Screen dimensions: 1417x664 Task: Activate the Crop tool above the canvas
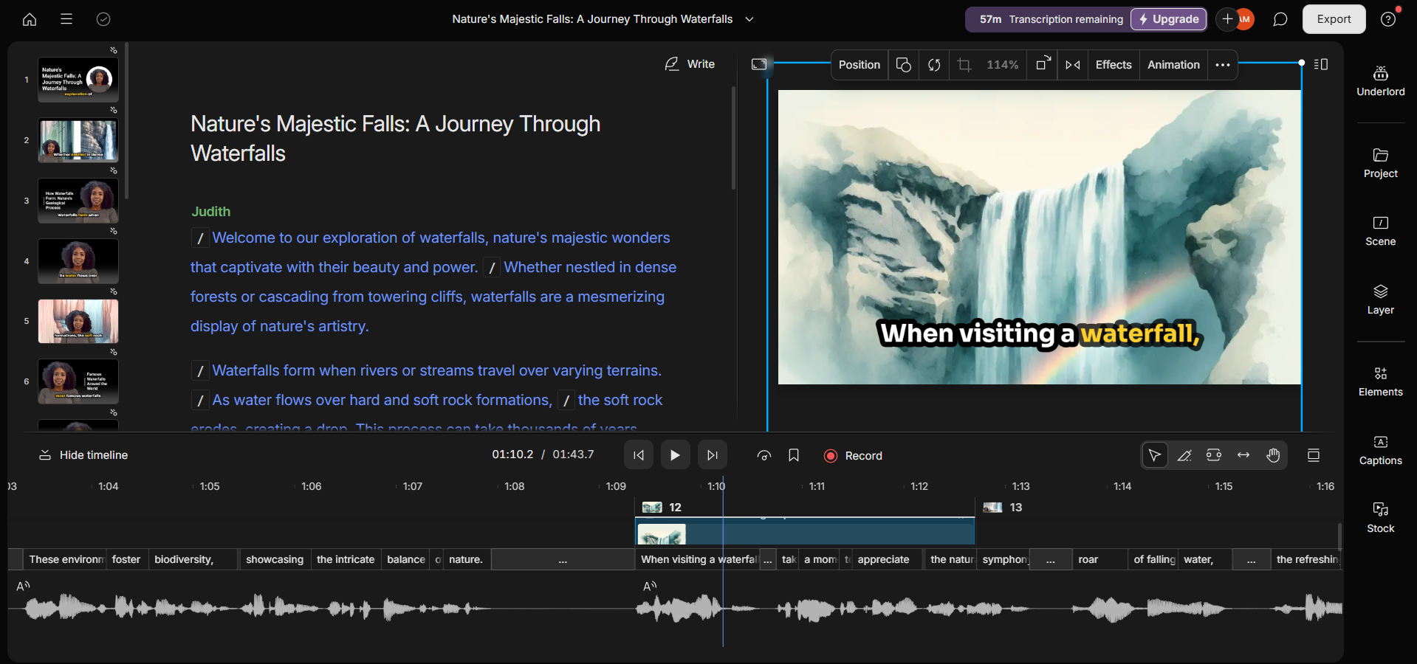coord(964,65)
